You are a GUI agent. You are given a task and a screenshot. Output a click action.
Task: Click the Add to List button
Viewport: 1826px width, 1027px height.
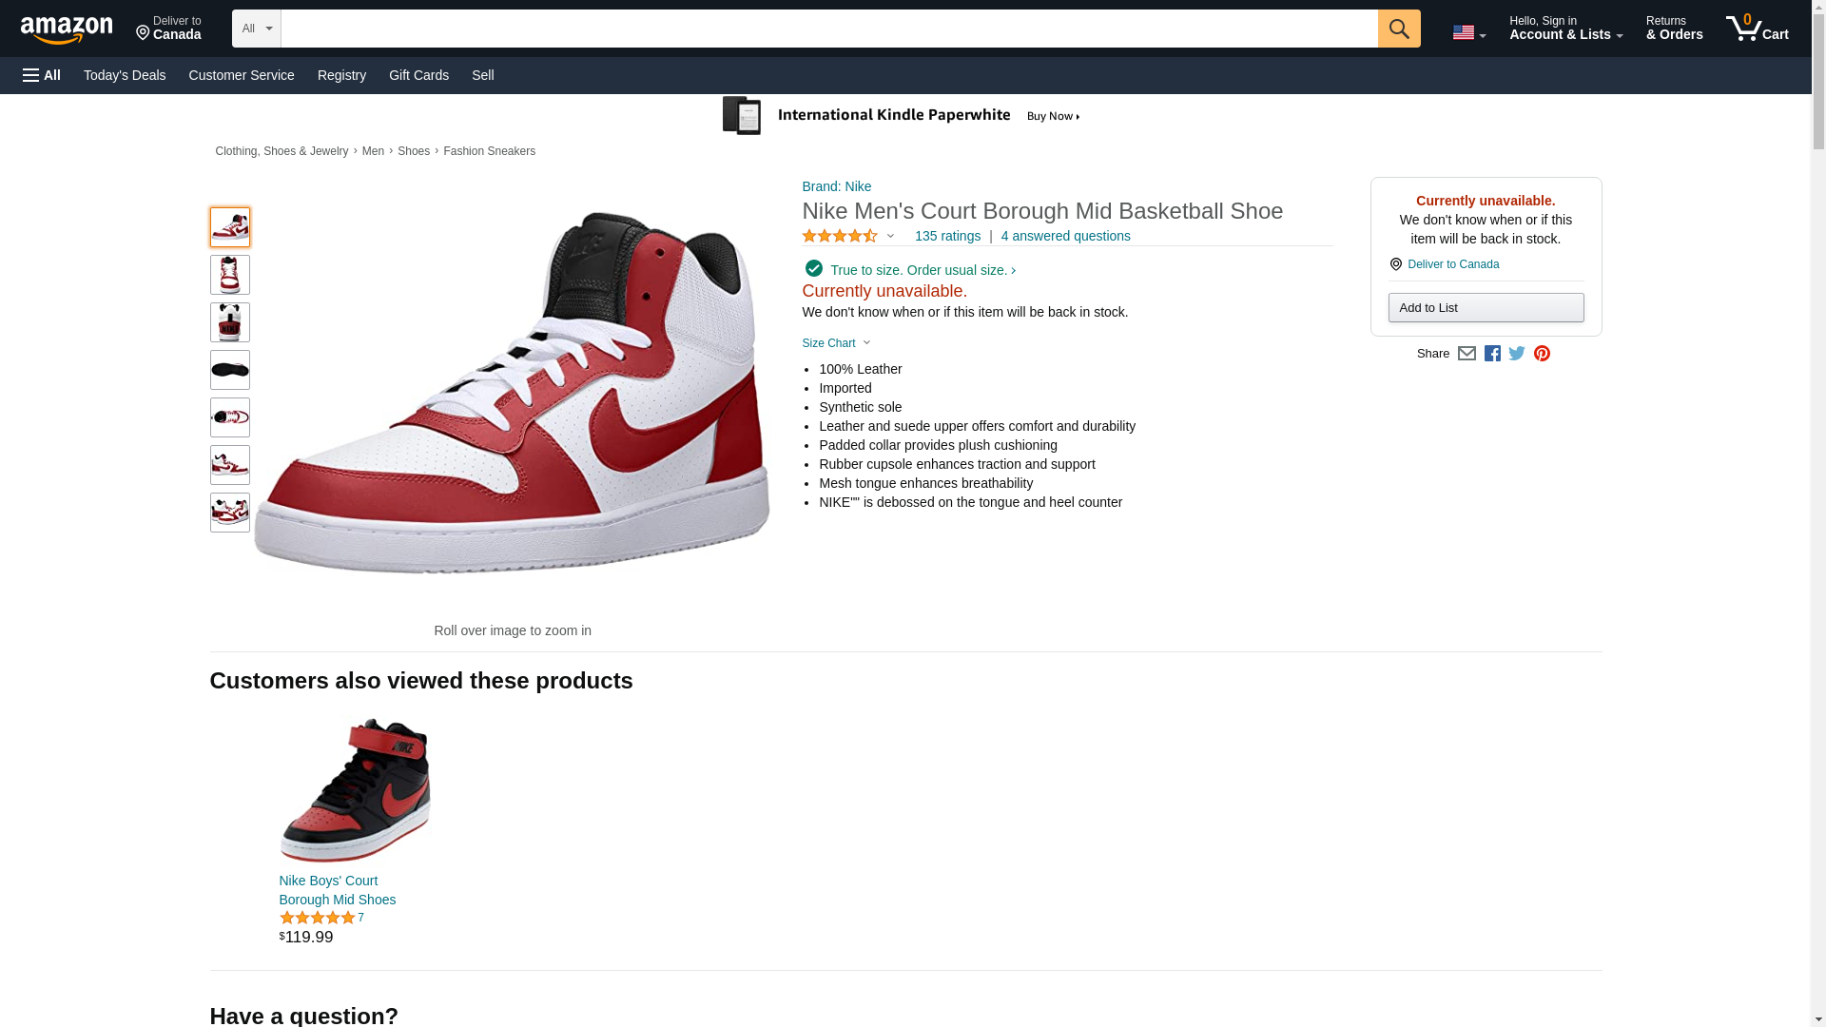[x=1486, y=308]
